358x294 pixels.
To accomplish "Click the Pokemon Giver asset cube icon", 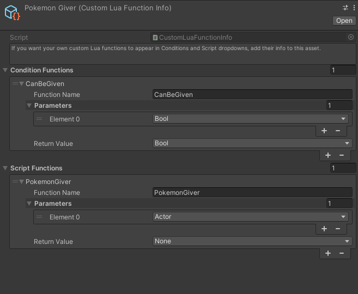I will tap(13, 13).
